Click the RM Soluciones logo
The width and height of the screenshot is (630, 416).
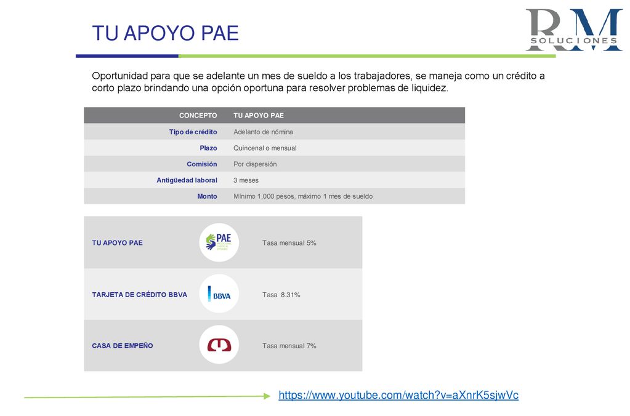pyautogui.click(x=574, y=30)
